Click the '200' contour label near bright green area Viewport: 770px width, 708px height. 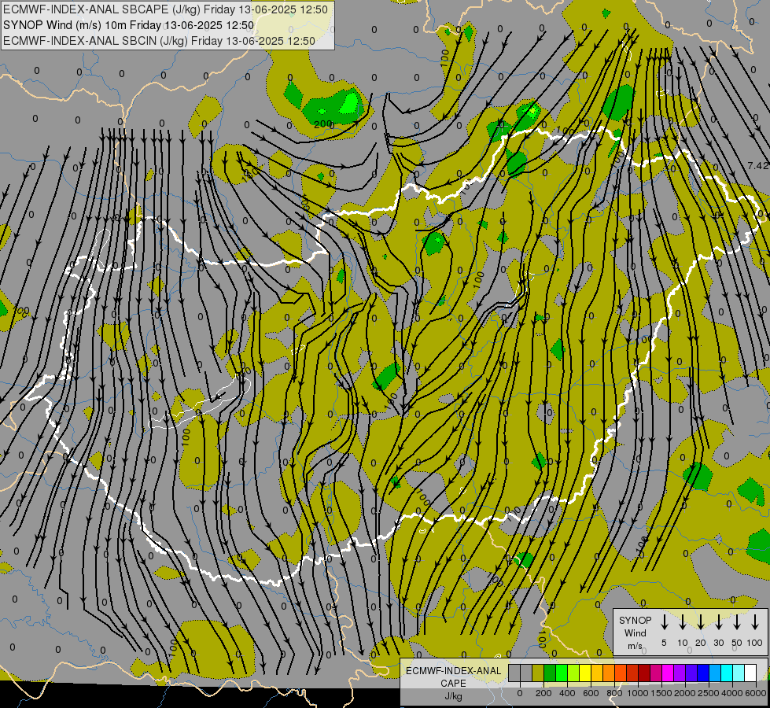pos(323,124)
